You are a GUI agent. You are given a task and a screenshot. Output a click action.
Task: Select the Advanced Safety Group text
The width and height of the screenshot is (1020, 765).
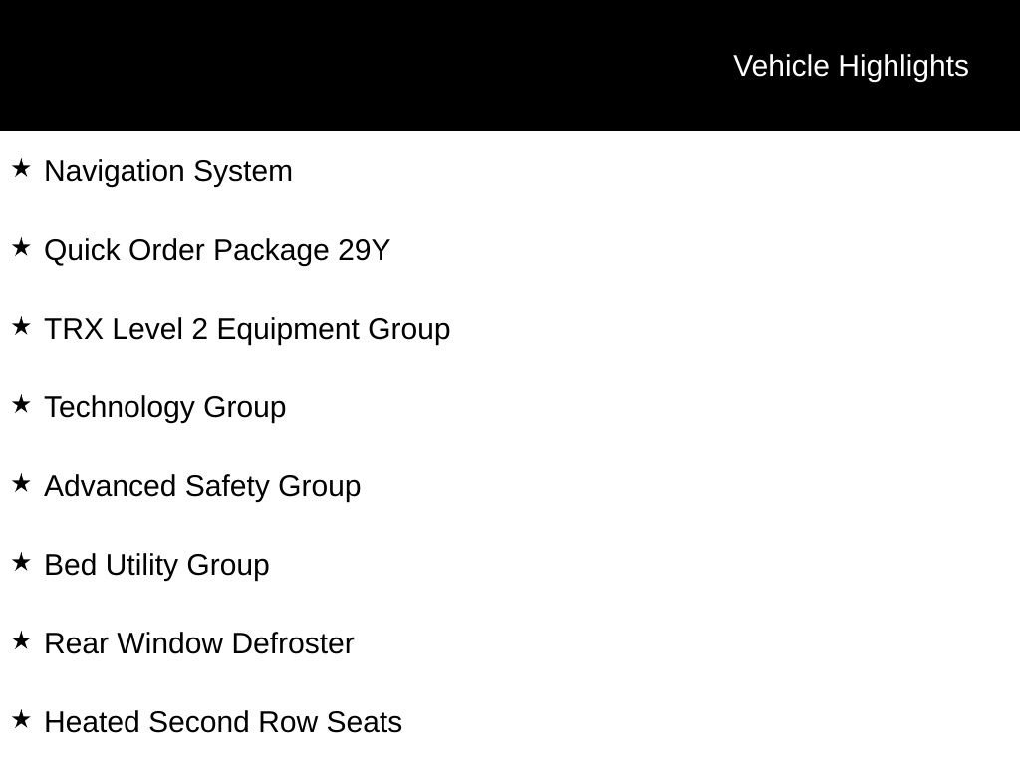[202, 486]
